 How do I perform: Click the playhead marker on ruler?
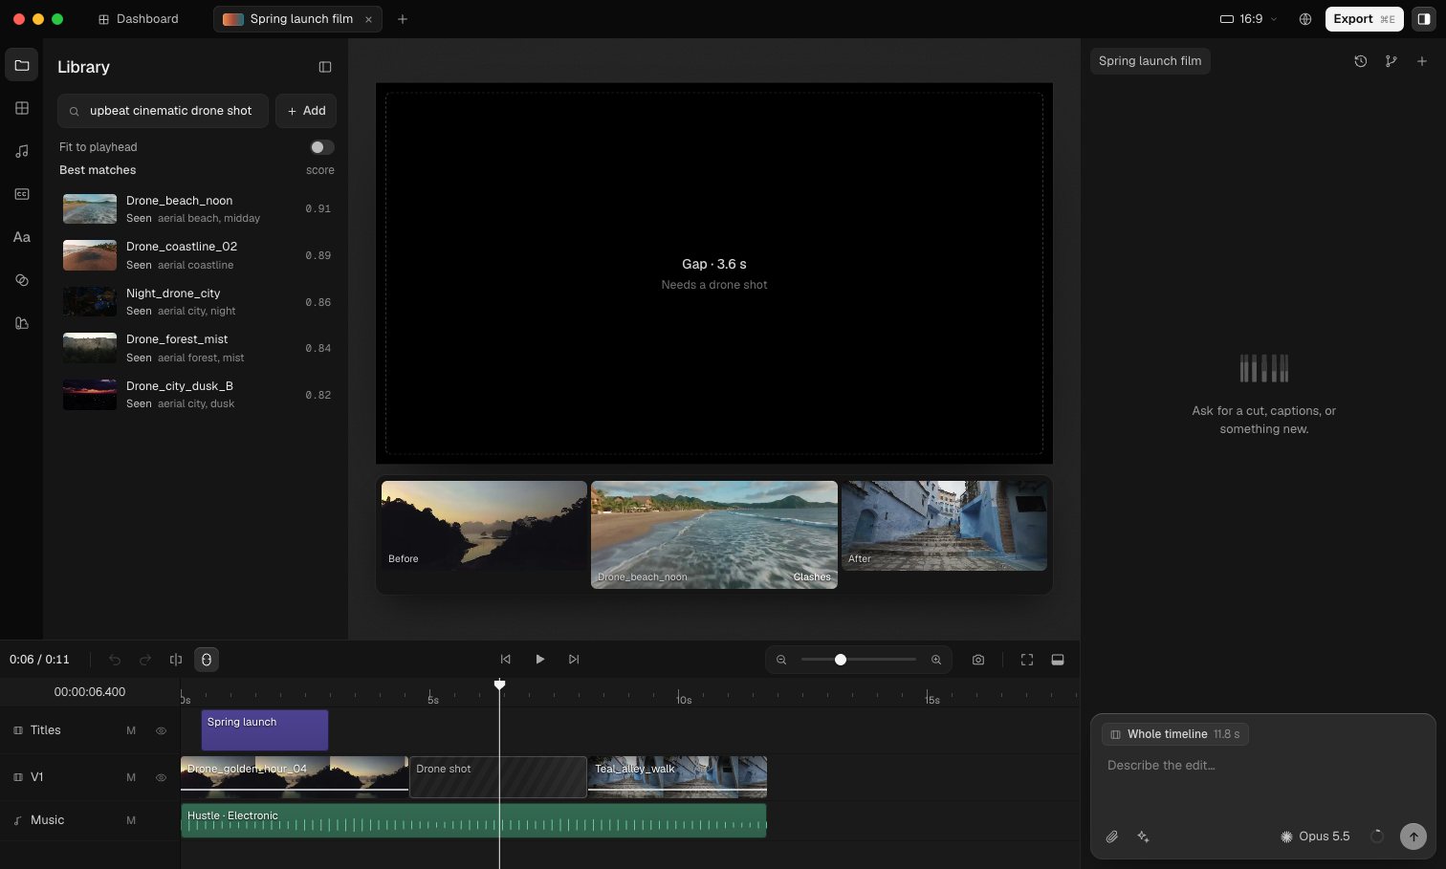499,684
